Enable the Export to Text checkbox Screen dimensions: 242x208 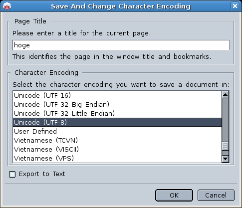click(12, 174)
